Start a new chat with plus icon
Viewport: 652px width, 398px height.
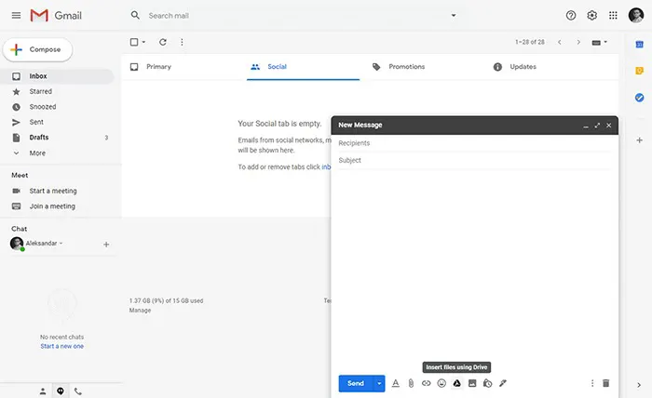[106, 245]
